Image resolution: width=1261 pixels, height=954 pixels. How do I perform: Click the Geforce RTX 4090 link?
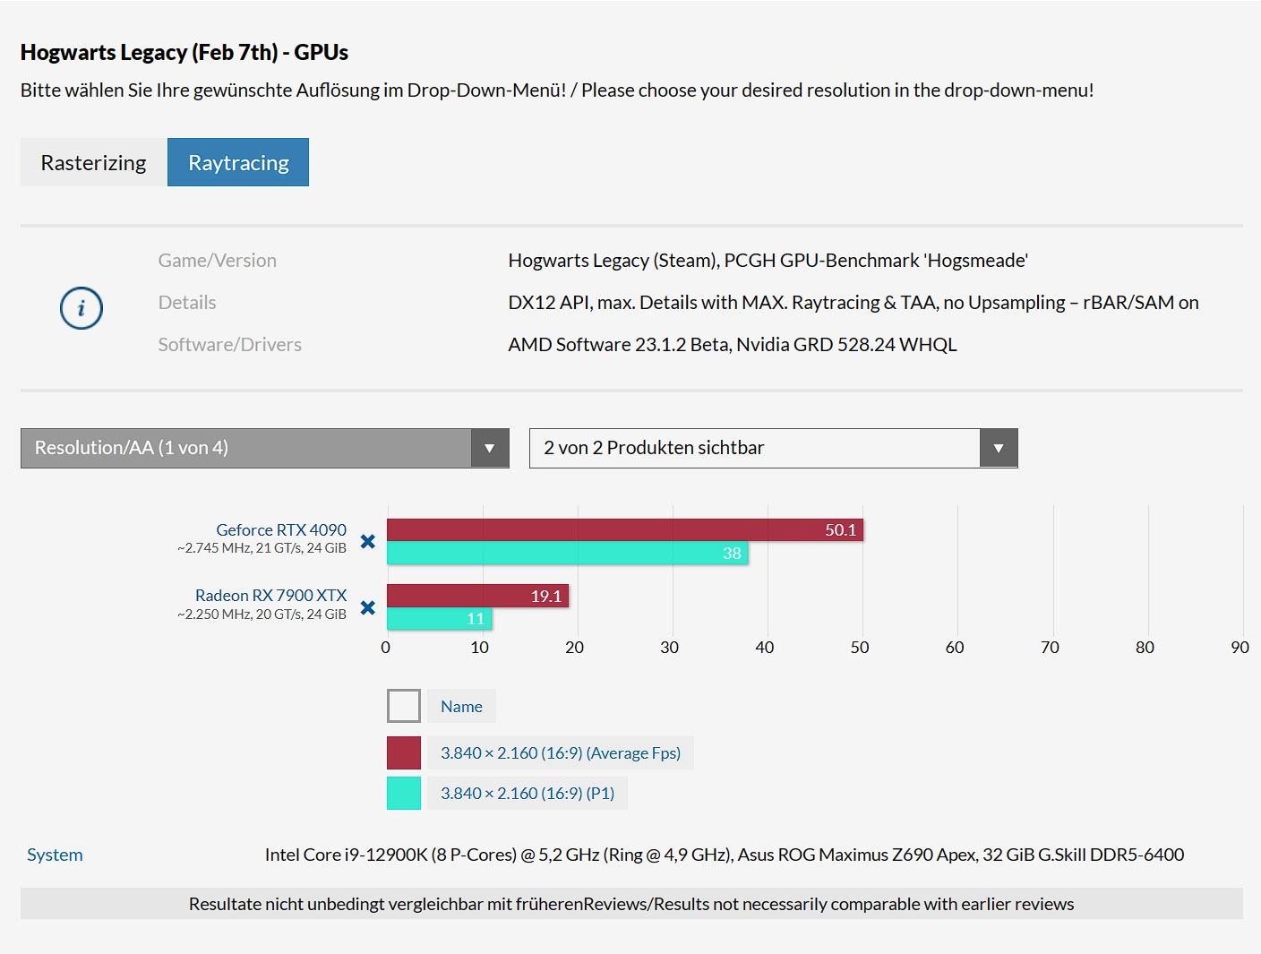tap(281, 529)
